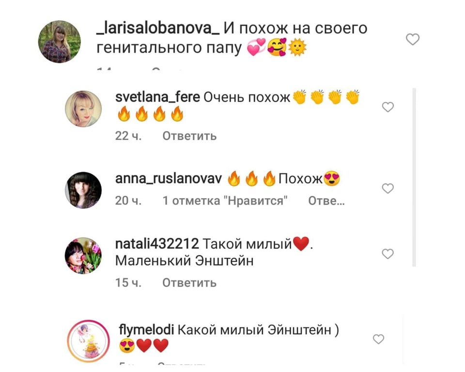The image size is (465, 372).
Task: Visit anna_ruslanovav username link
Action: coord(169,179)
